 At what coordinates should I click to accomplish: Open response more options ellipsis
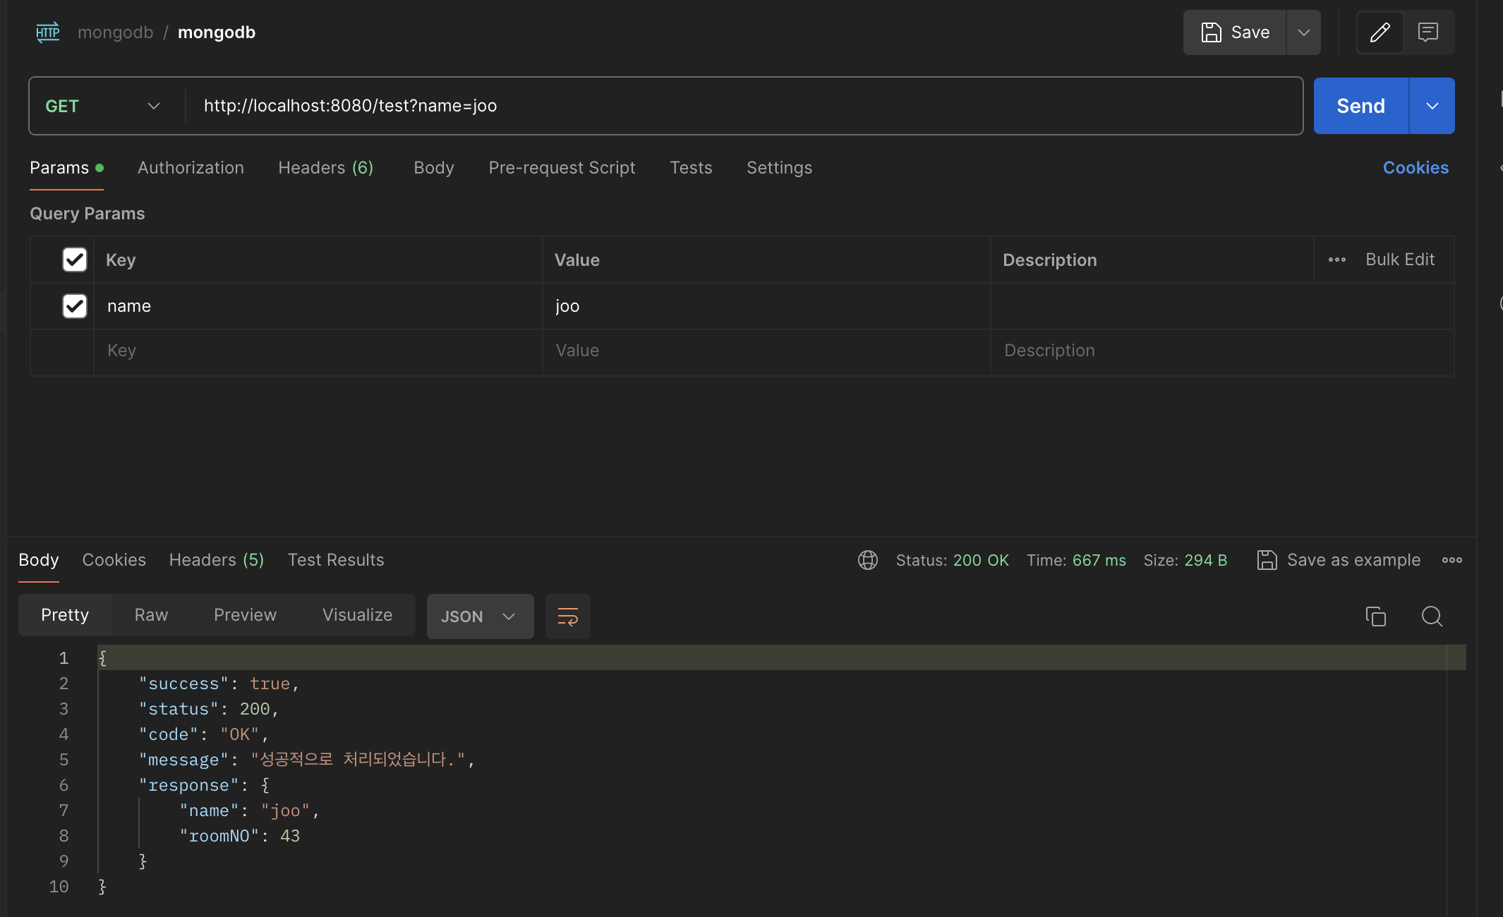click(1451, 560)
